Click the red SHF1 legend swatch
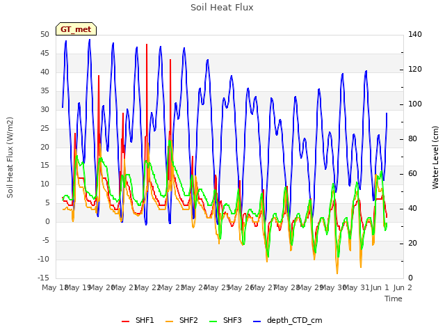445x334 pixels. coord(125,321)
